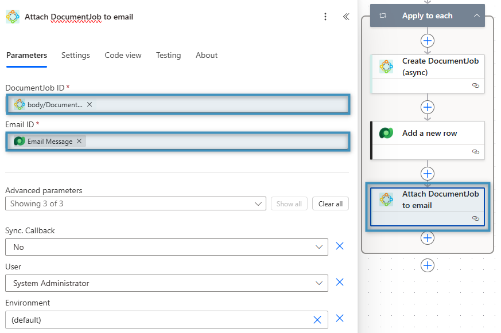Collapse the panel with double chevron icon
501x333 pixels.
pos(345,17)
